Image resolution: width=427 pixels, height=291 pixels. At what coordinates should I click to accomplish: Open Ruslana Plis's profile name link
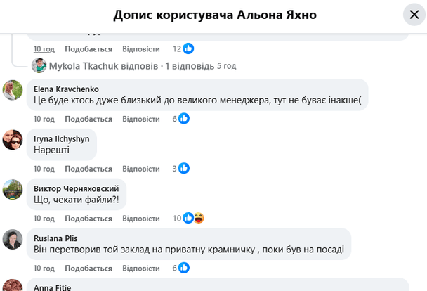point(57,237)
